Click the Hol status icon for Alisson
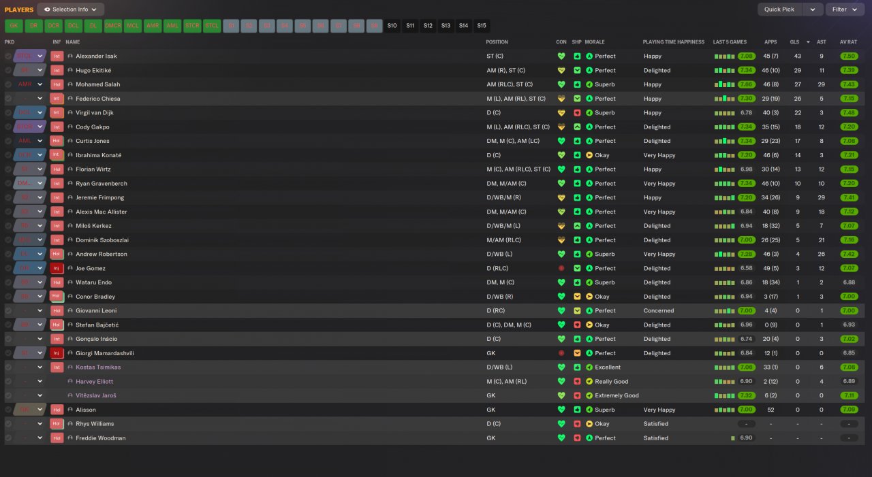Image resolution: width=872 pixels, height=477 pixels. coord(57,410)
